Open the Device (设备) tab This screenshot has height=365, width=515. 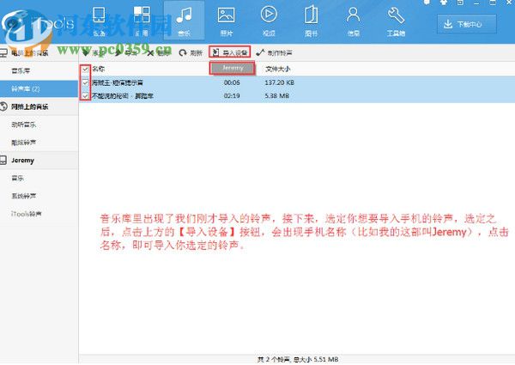[x=99, y=21]
